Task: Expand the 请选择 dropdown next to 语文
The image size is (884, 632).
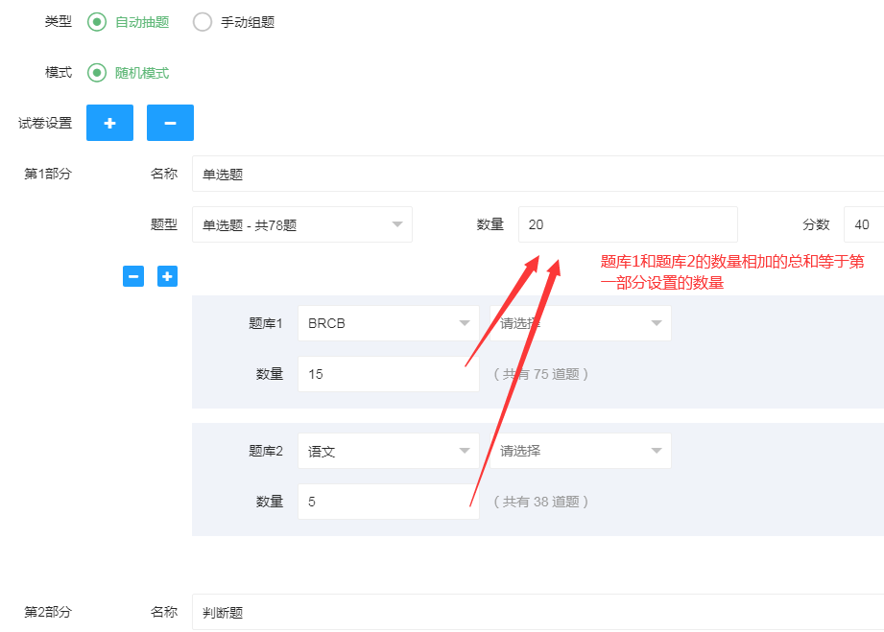Action: point(580,451)
